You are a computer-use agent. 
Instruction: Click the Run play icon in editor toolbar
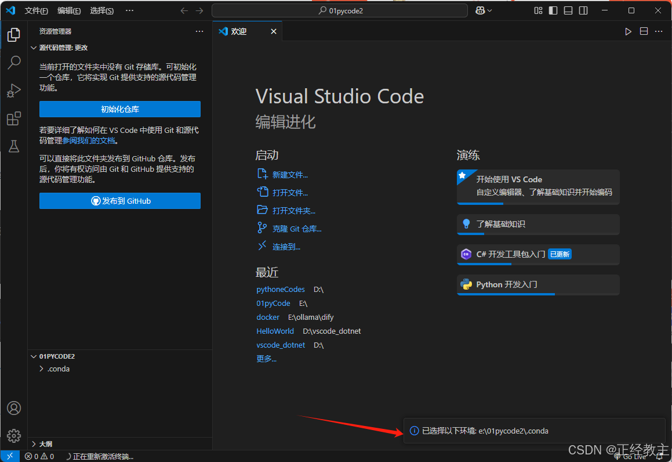(629, 31)
